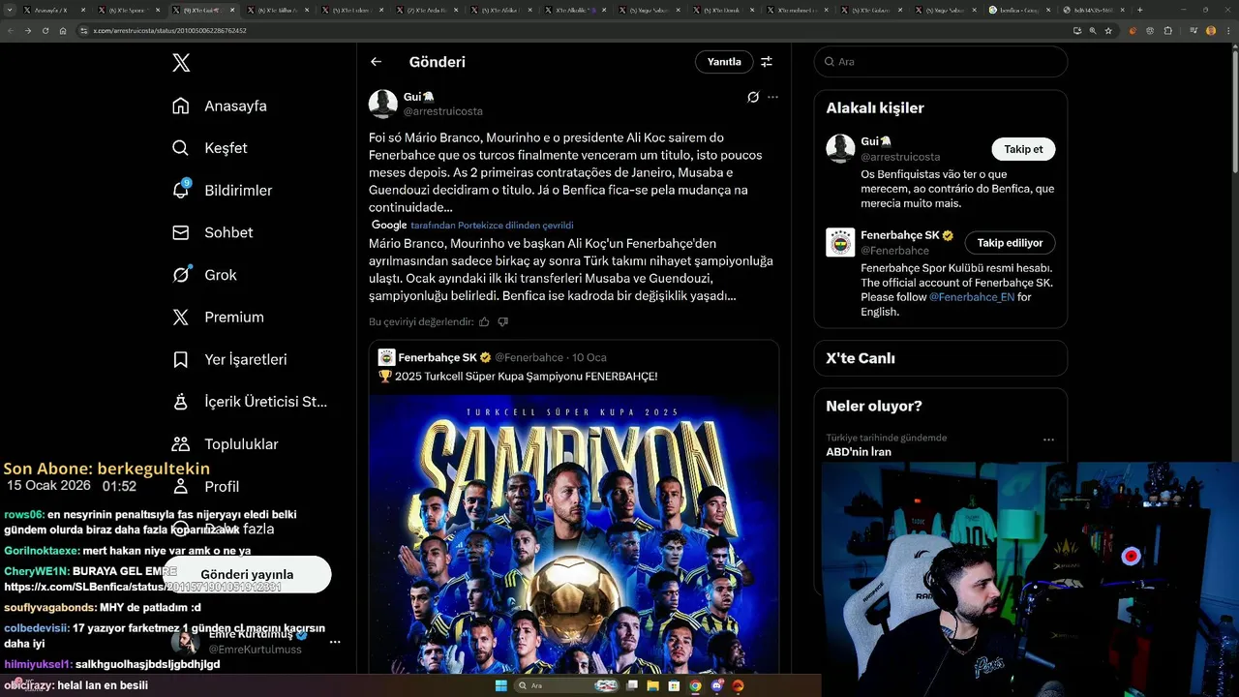Image resolution: width=1239 pixels, height=697 pixels.
Task: Bookmark this page with the star icon
Action: [x=1108, y=31]
